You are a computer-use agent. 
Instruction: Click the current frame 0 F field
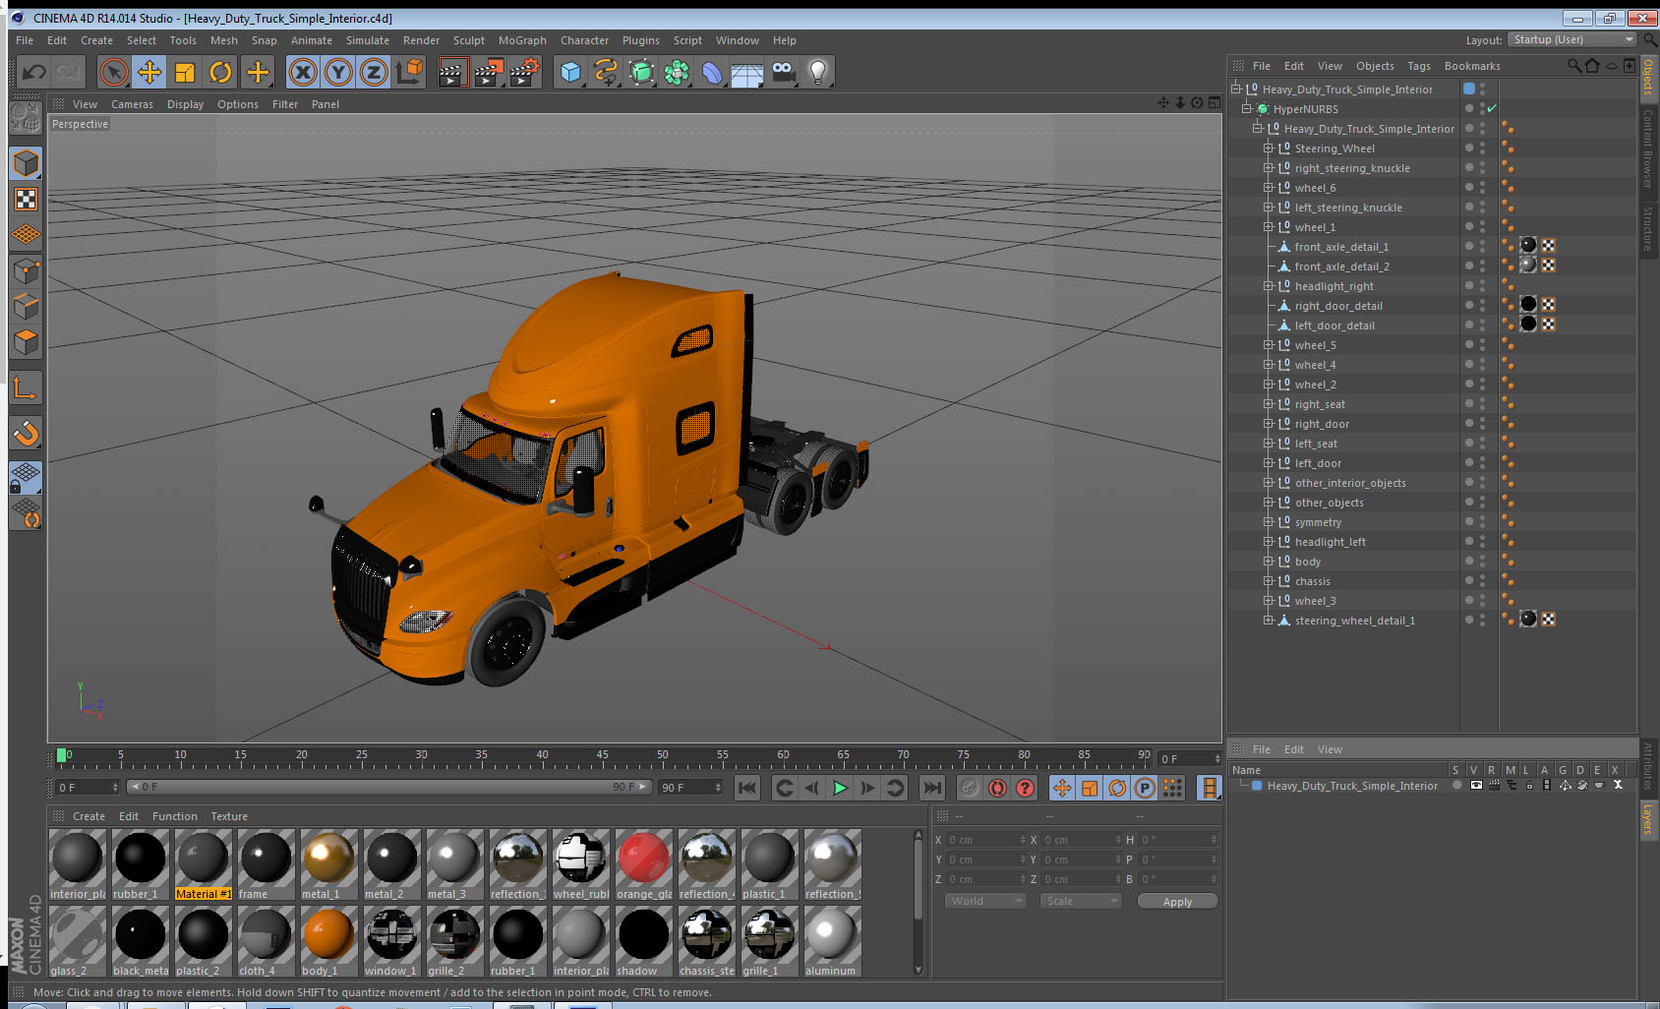click(87, 788)
